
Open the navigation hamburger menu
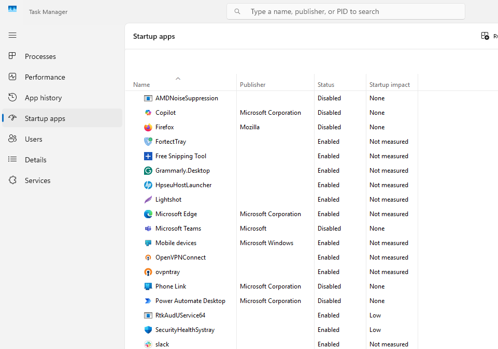(x=12, y=35)
